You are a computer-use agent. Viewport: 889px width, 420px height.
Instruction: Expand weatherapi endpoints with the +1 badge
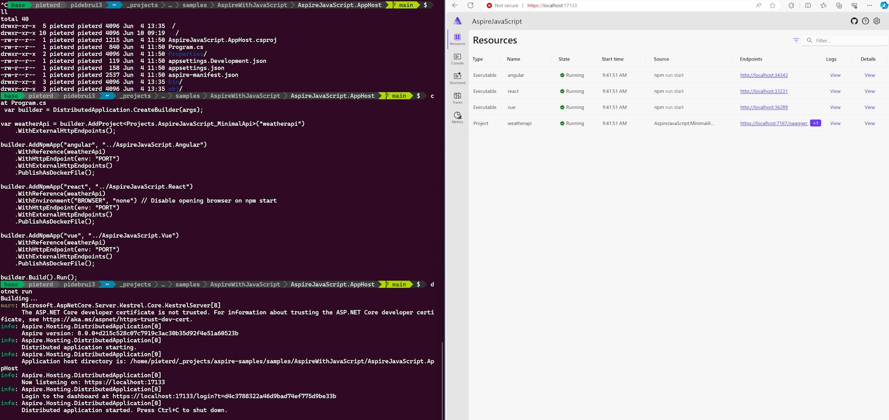(815, 123)
